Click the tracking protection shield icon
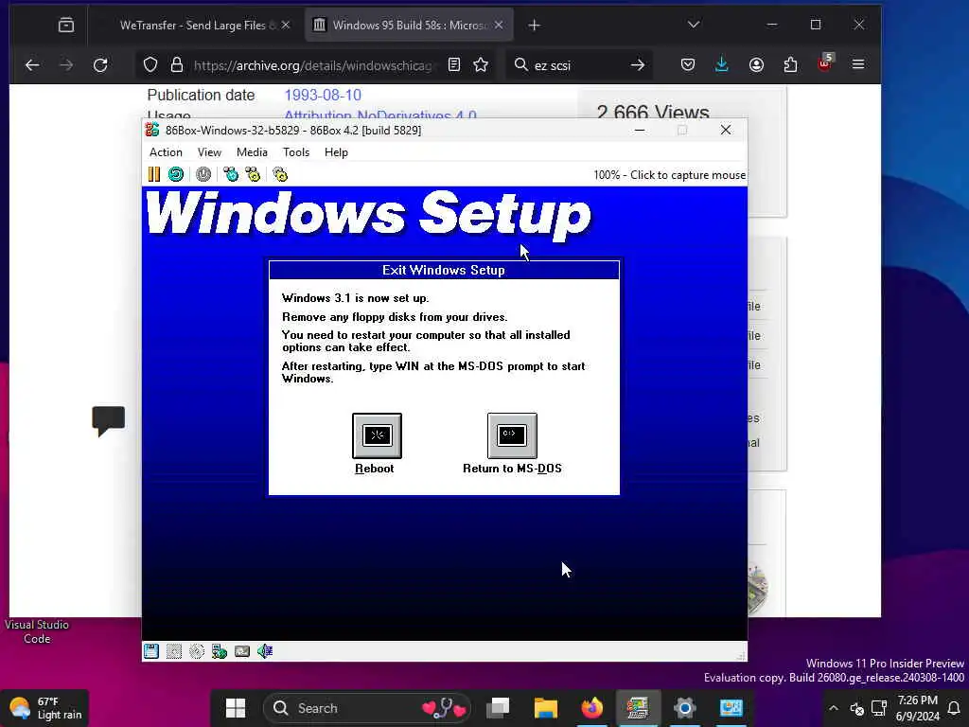 (x=150, y=65)
